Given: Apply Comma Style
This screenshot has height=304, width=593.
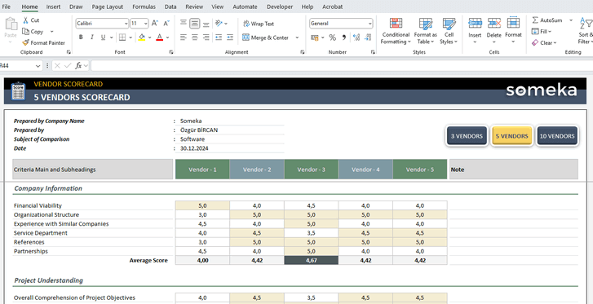Looking at the screenshot, I should [344, 37].
